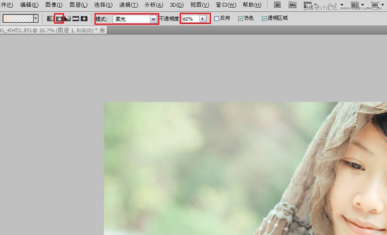
Task: Select the radial gradient style icon
Action: click(x=59, y=18)
